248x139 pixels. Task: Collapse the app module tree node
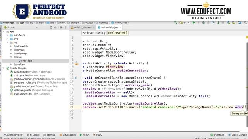tap(3, 32)
